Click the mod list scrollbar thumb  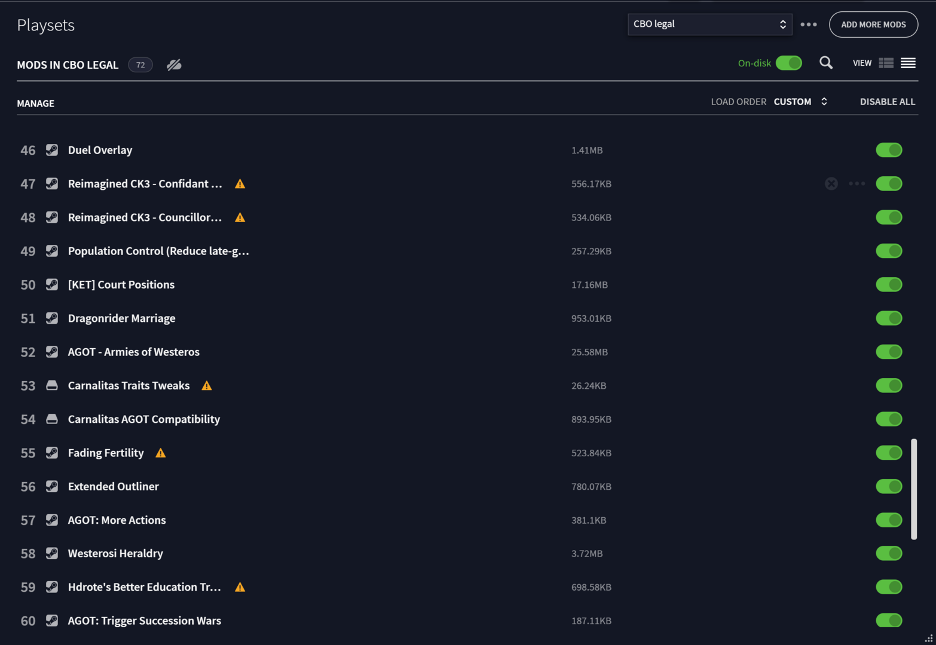(913, 489)
